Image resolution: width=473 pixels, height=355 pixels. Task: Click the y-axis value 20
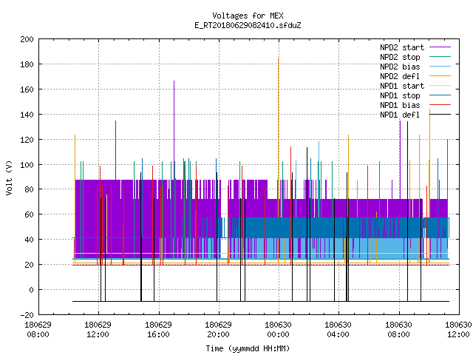click(x=29, y=265)
